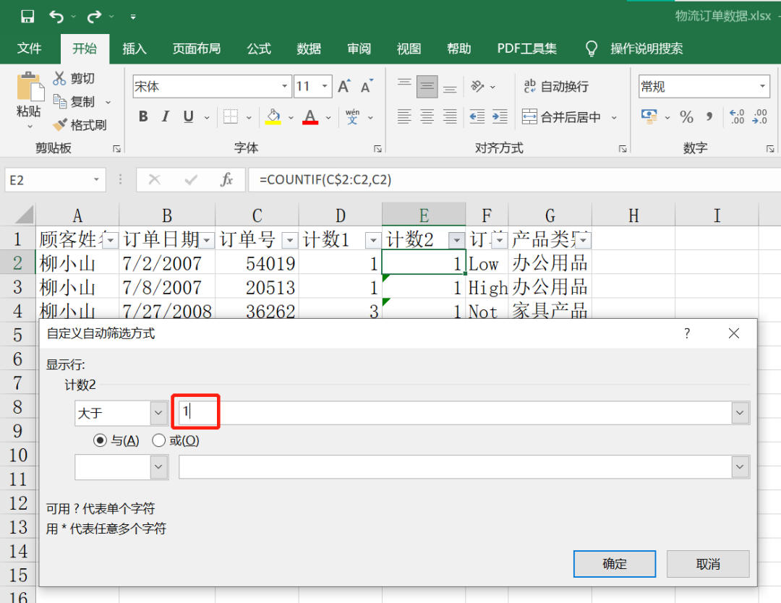Apply accounting number format icon
The height and width of the screenshot is (603, 781).
pos(649,116)
